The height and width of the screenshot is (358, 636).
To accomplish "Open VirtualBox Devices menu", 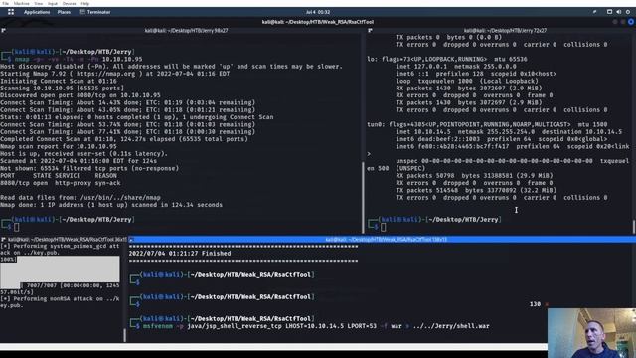I will pyautogui.click(x=69, y=3).
